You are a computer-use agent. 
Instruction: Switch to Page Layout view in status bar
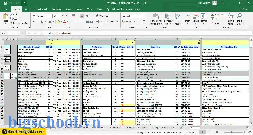click(209, 132)
